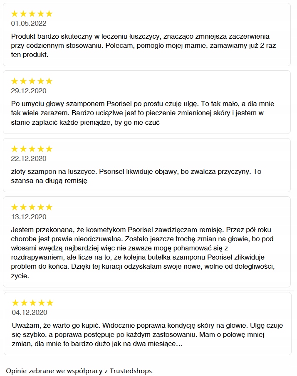297x376 pixels.
Task: Select the review date 22.12.2020
Action: pos(29,158)
